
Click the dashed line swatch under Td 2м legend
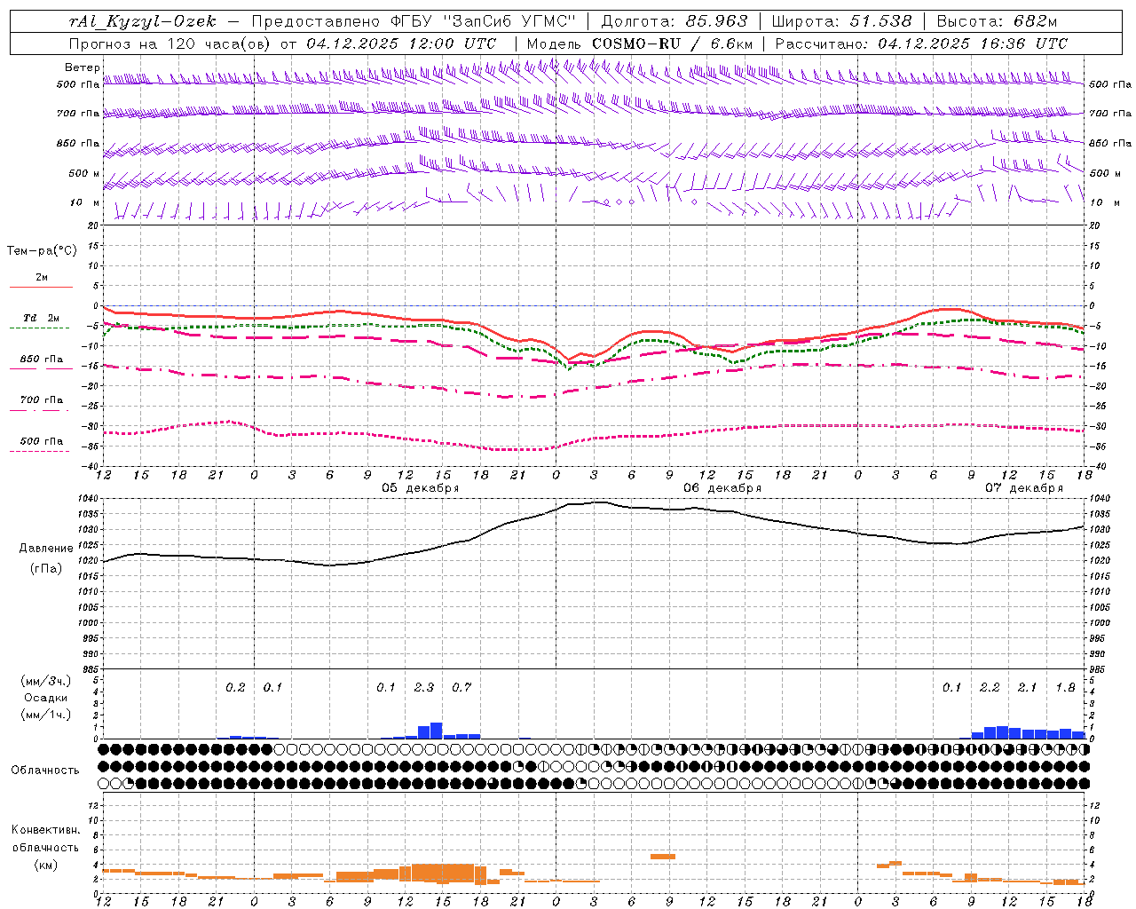tap(41, 328)
